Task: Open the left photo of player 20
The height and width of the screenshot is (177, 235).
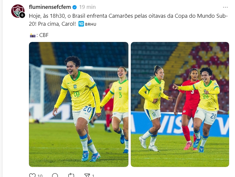Action: 79,104
